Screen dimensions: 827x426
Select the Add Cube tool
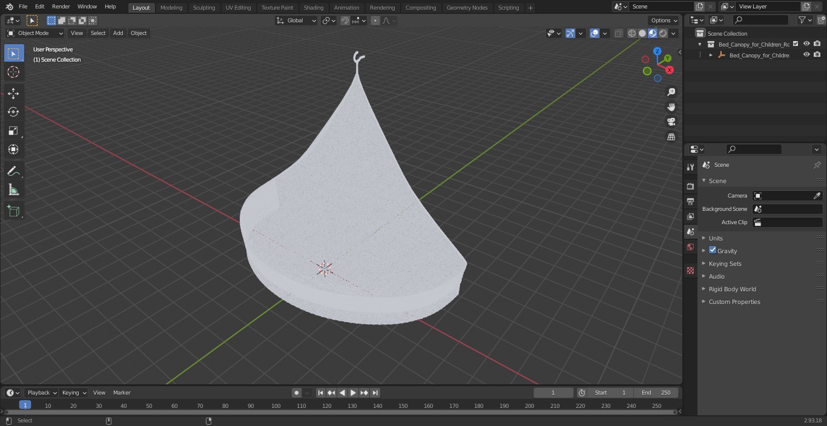(13, 211)
